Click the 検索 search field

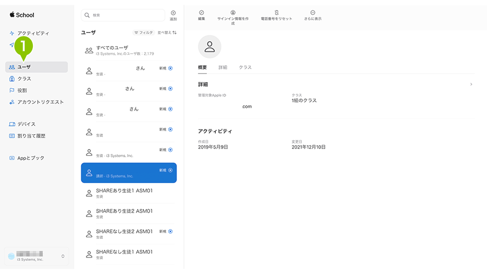tap(123, 15)
